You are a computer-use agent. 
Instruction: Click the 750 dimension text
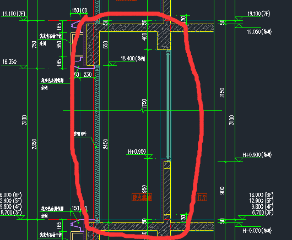34,44
